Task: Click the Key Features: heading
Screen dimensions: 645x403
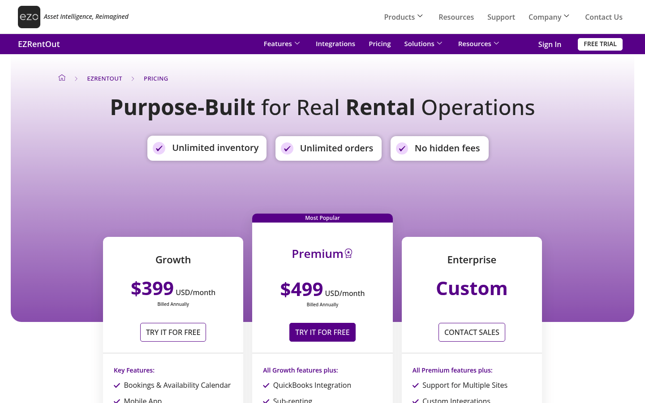Action: (134, 370)
